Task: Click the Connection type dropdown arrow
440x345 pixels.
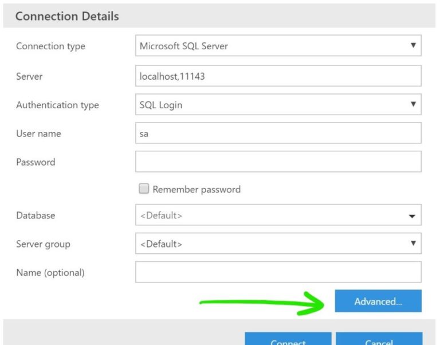Action: [x=413, y=46]
